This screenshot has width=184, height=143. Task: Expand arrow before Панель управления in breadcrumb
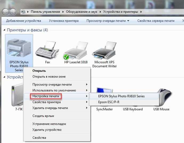coord(28,12)
